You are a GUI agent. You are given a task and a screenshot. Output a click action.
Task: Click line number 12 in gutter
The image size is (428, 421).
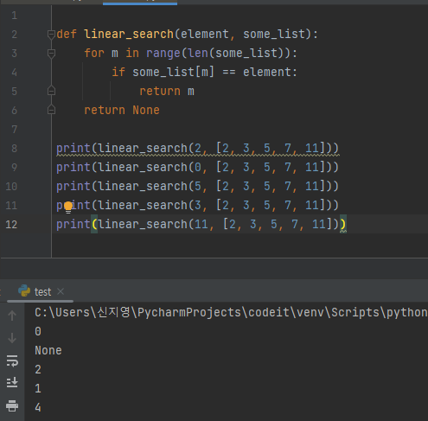(11, 225)
